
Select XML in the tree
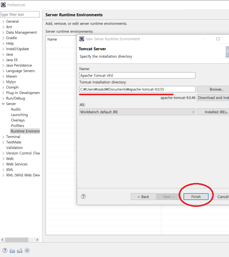point(10,170)
